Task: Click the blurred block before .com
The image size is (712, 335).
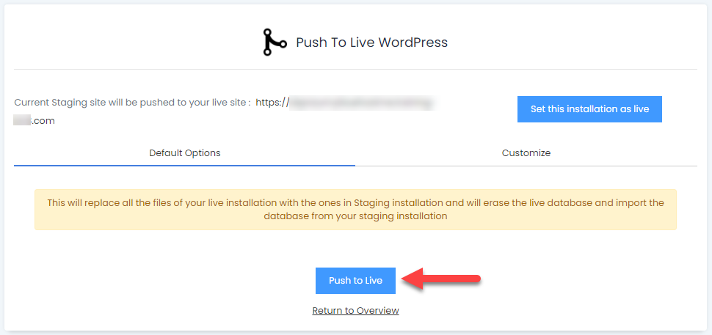Action: (x=22, y=121)
